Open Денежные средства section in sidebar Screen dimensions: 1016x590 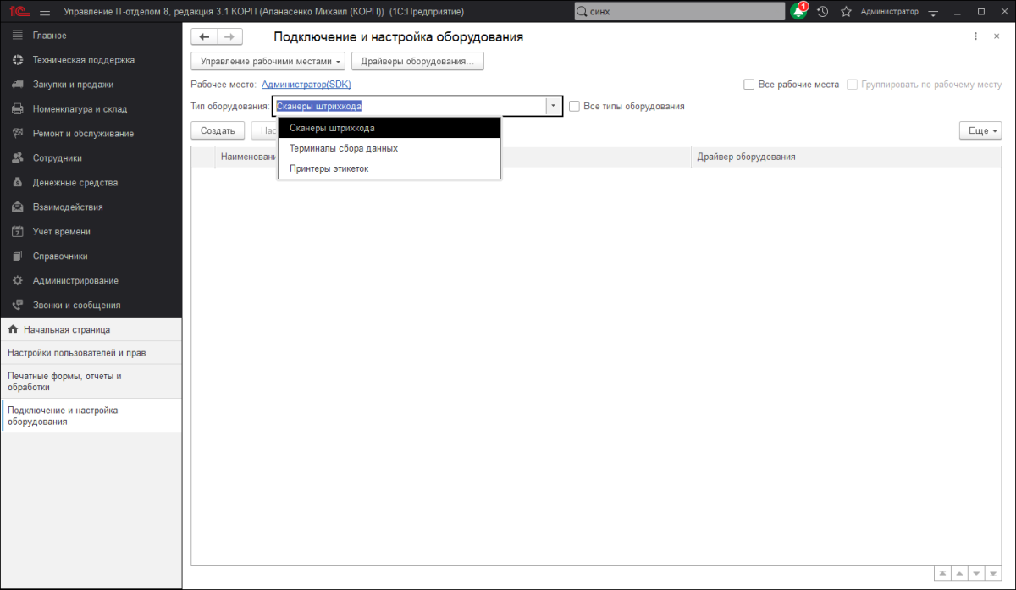(x=75, y=182)
